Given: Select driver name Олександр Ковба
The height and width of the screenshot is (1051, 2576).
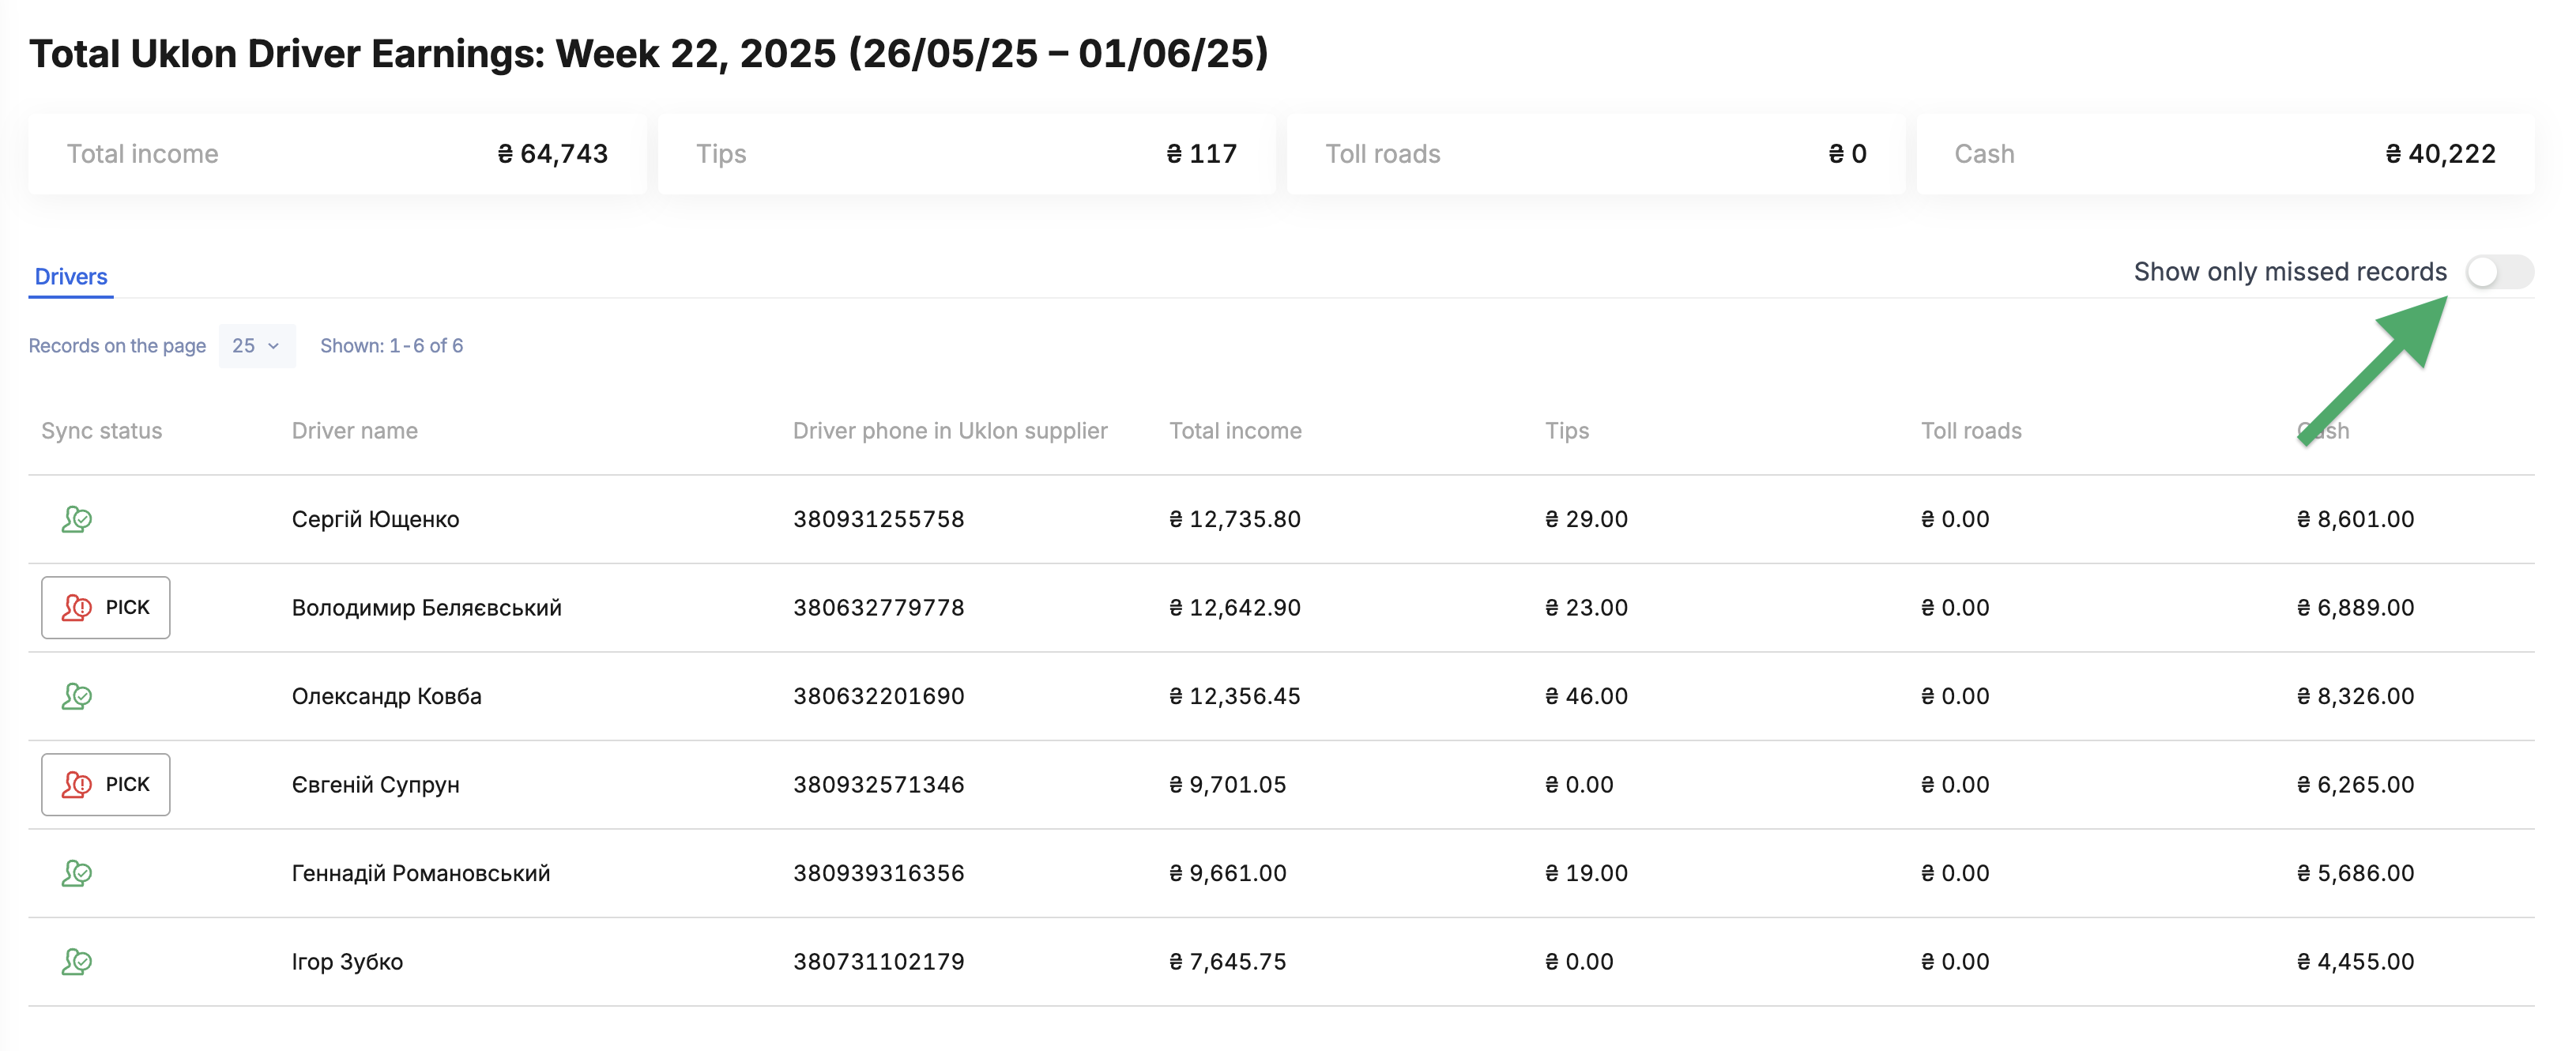Looking at the screenshot, I should click(x=386, y=696).
